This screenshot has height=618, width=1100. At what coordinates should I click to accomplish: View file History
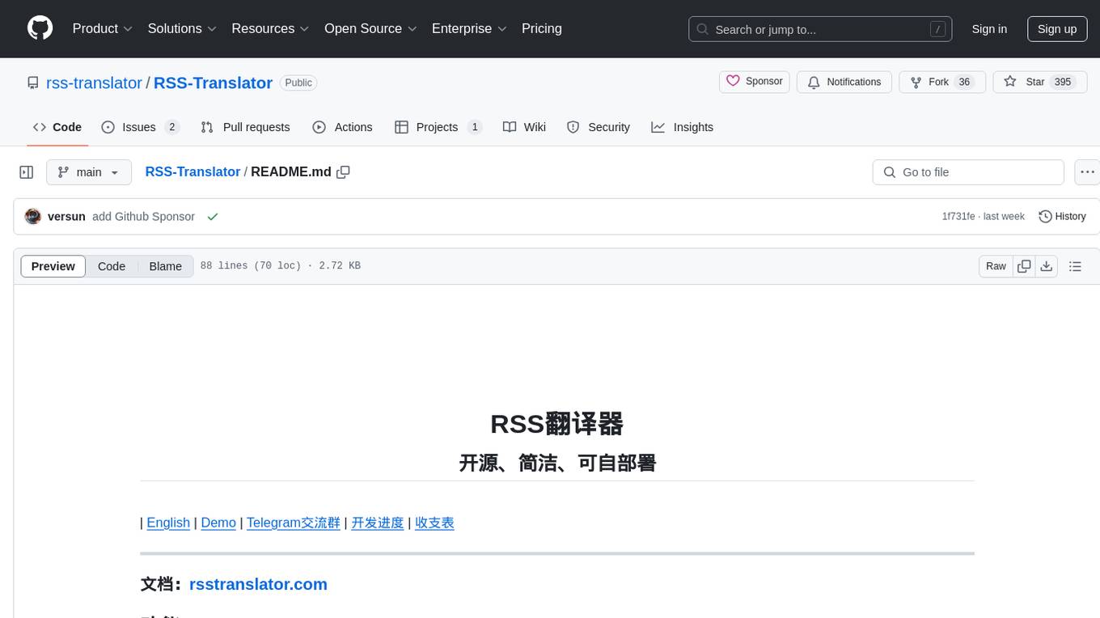tap(1062, 217)
